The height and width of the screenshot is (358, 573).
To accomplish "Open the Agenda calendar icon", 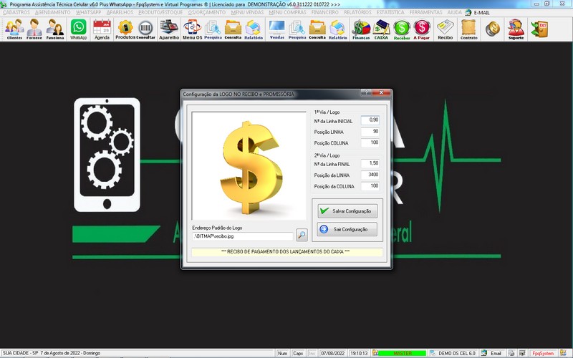I will (102, 29).
